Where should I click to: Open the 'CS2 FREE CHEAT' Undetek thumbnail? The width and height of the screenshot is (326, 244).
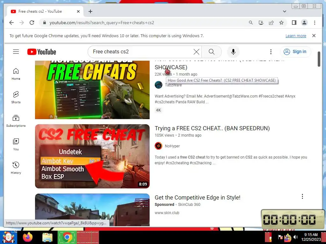92,156
